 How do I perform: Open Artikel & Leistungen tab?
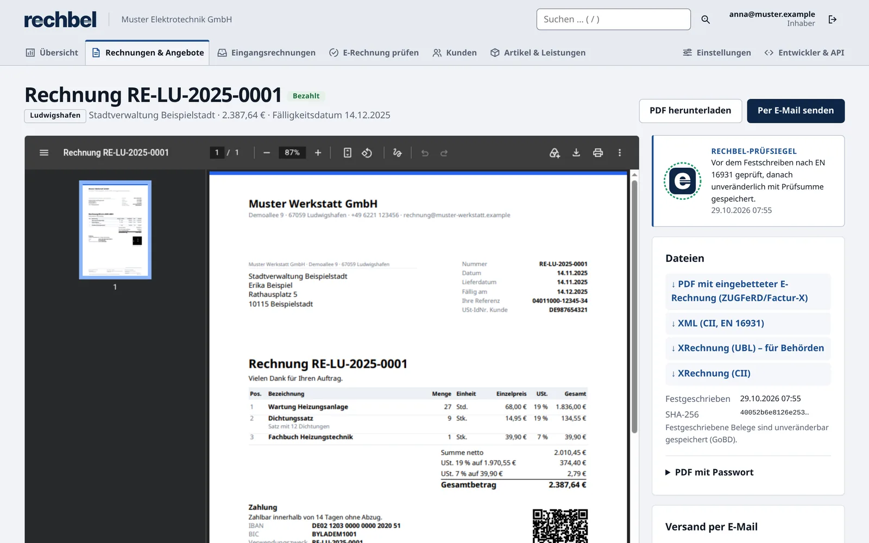(538, 53)
